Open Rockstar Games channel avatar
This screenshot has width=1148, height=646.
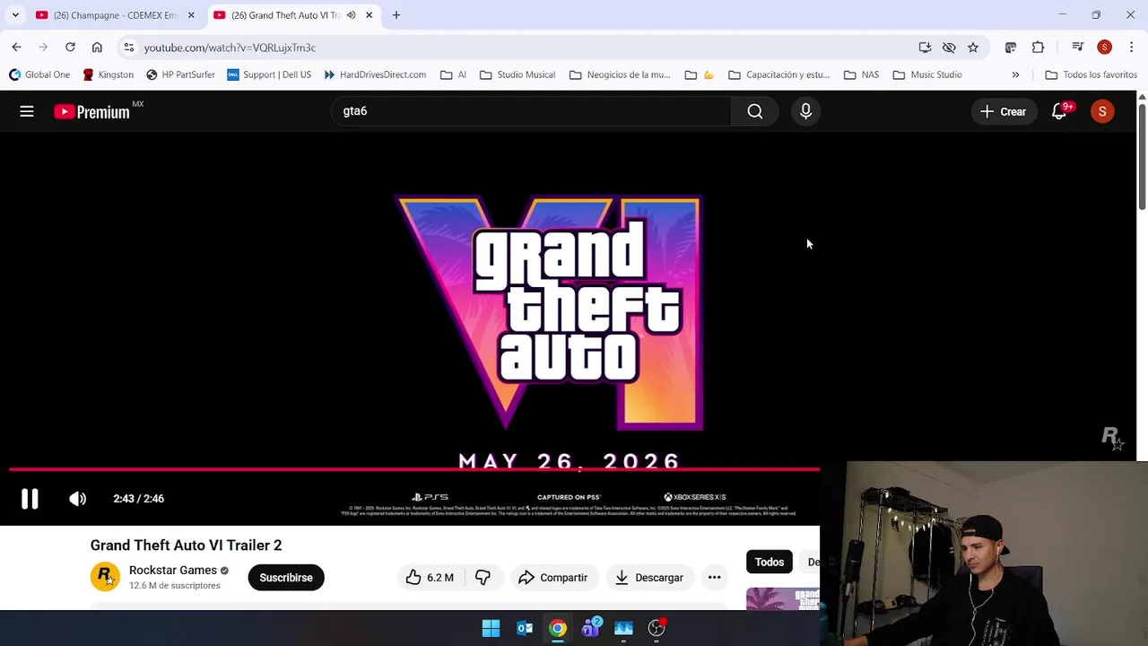tap(105, 577)
